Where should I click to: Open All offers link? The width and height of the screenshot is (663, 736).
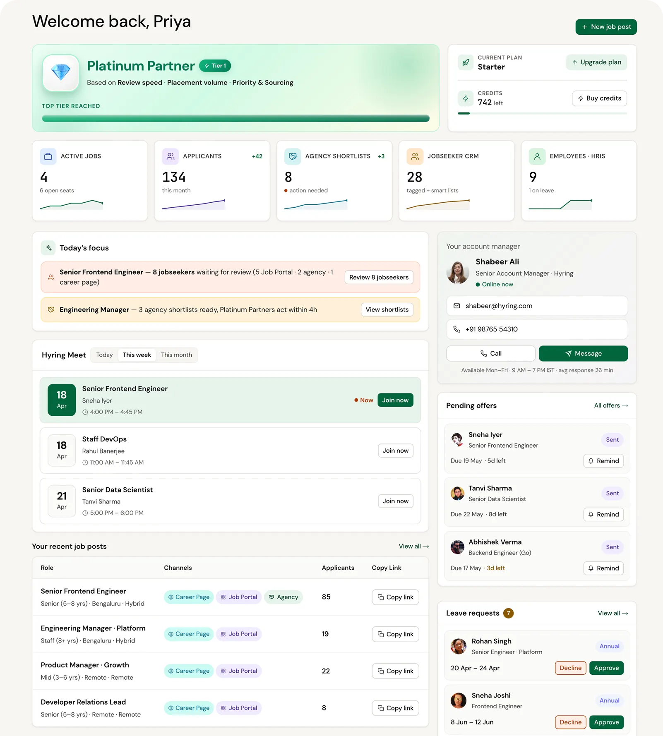click(x=611, y=405)
